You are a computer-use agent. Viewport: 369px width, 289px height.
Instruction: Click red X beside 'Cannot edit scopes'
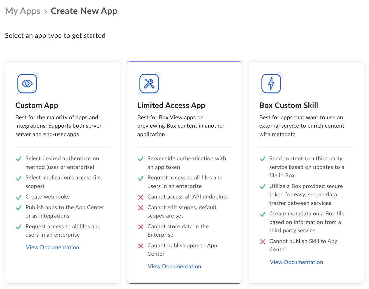pos(141,208)
